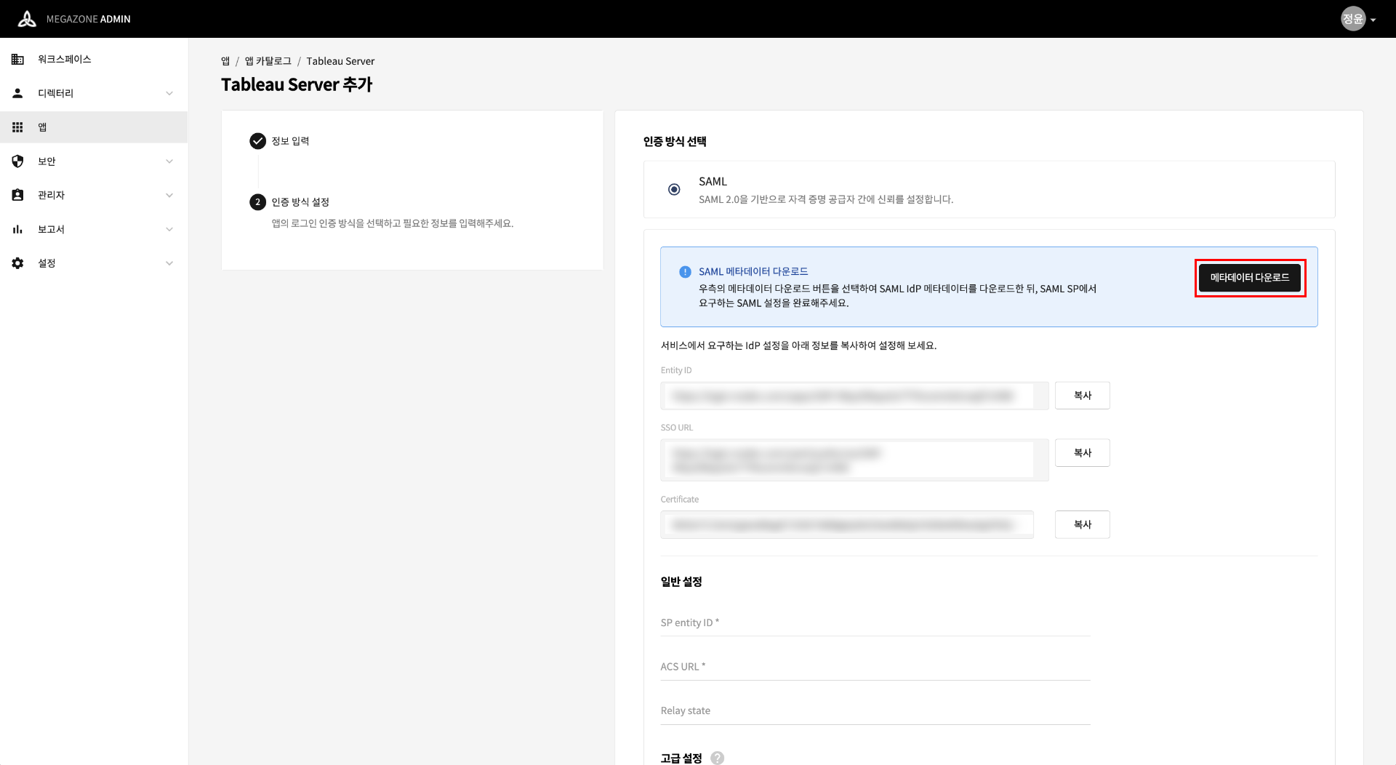Image resolution: width=1396 pixels, height=765 pixels.
Task: Click the ACS URL input field
Action: point(875,667)
